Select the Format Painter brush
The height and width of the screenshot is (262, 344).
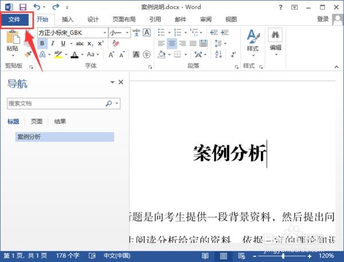(x=28, y=54)
